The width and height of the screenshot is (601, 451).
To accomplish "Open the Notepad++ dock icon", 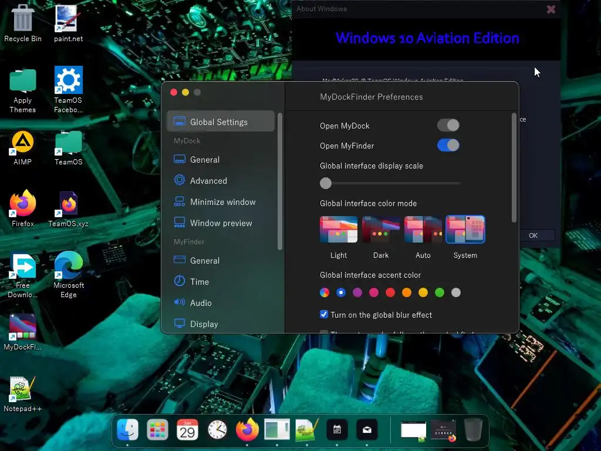I will [307, 429].
